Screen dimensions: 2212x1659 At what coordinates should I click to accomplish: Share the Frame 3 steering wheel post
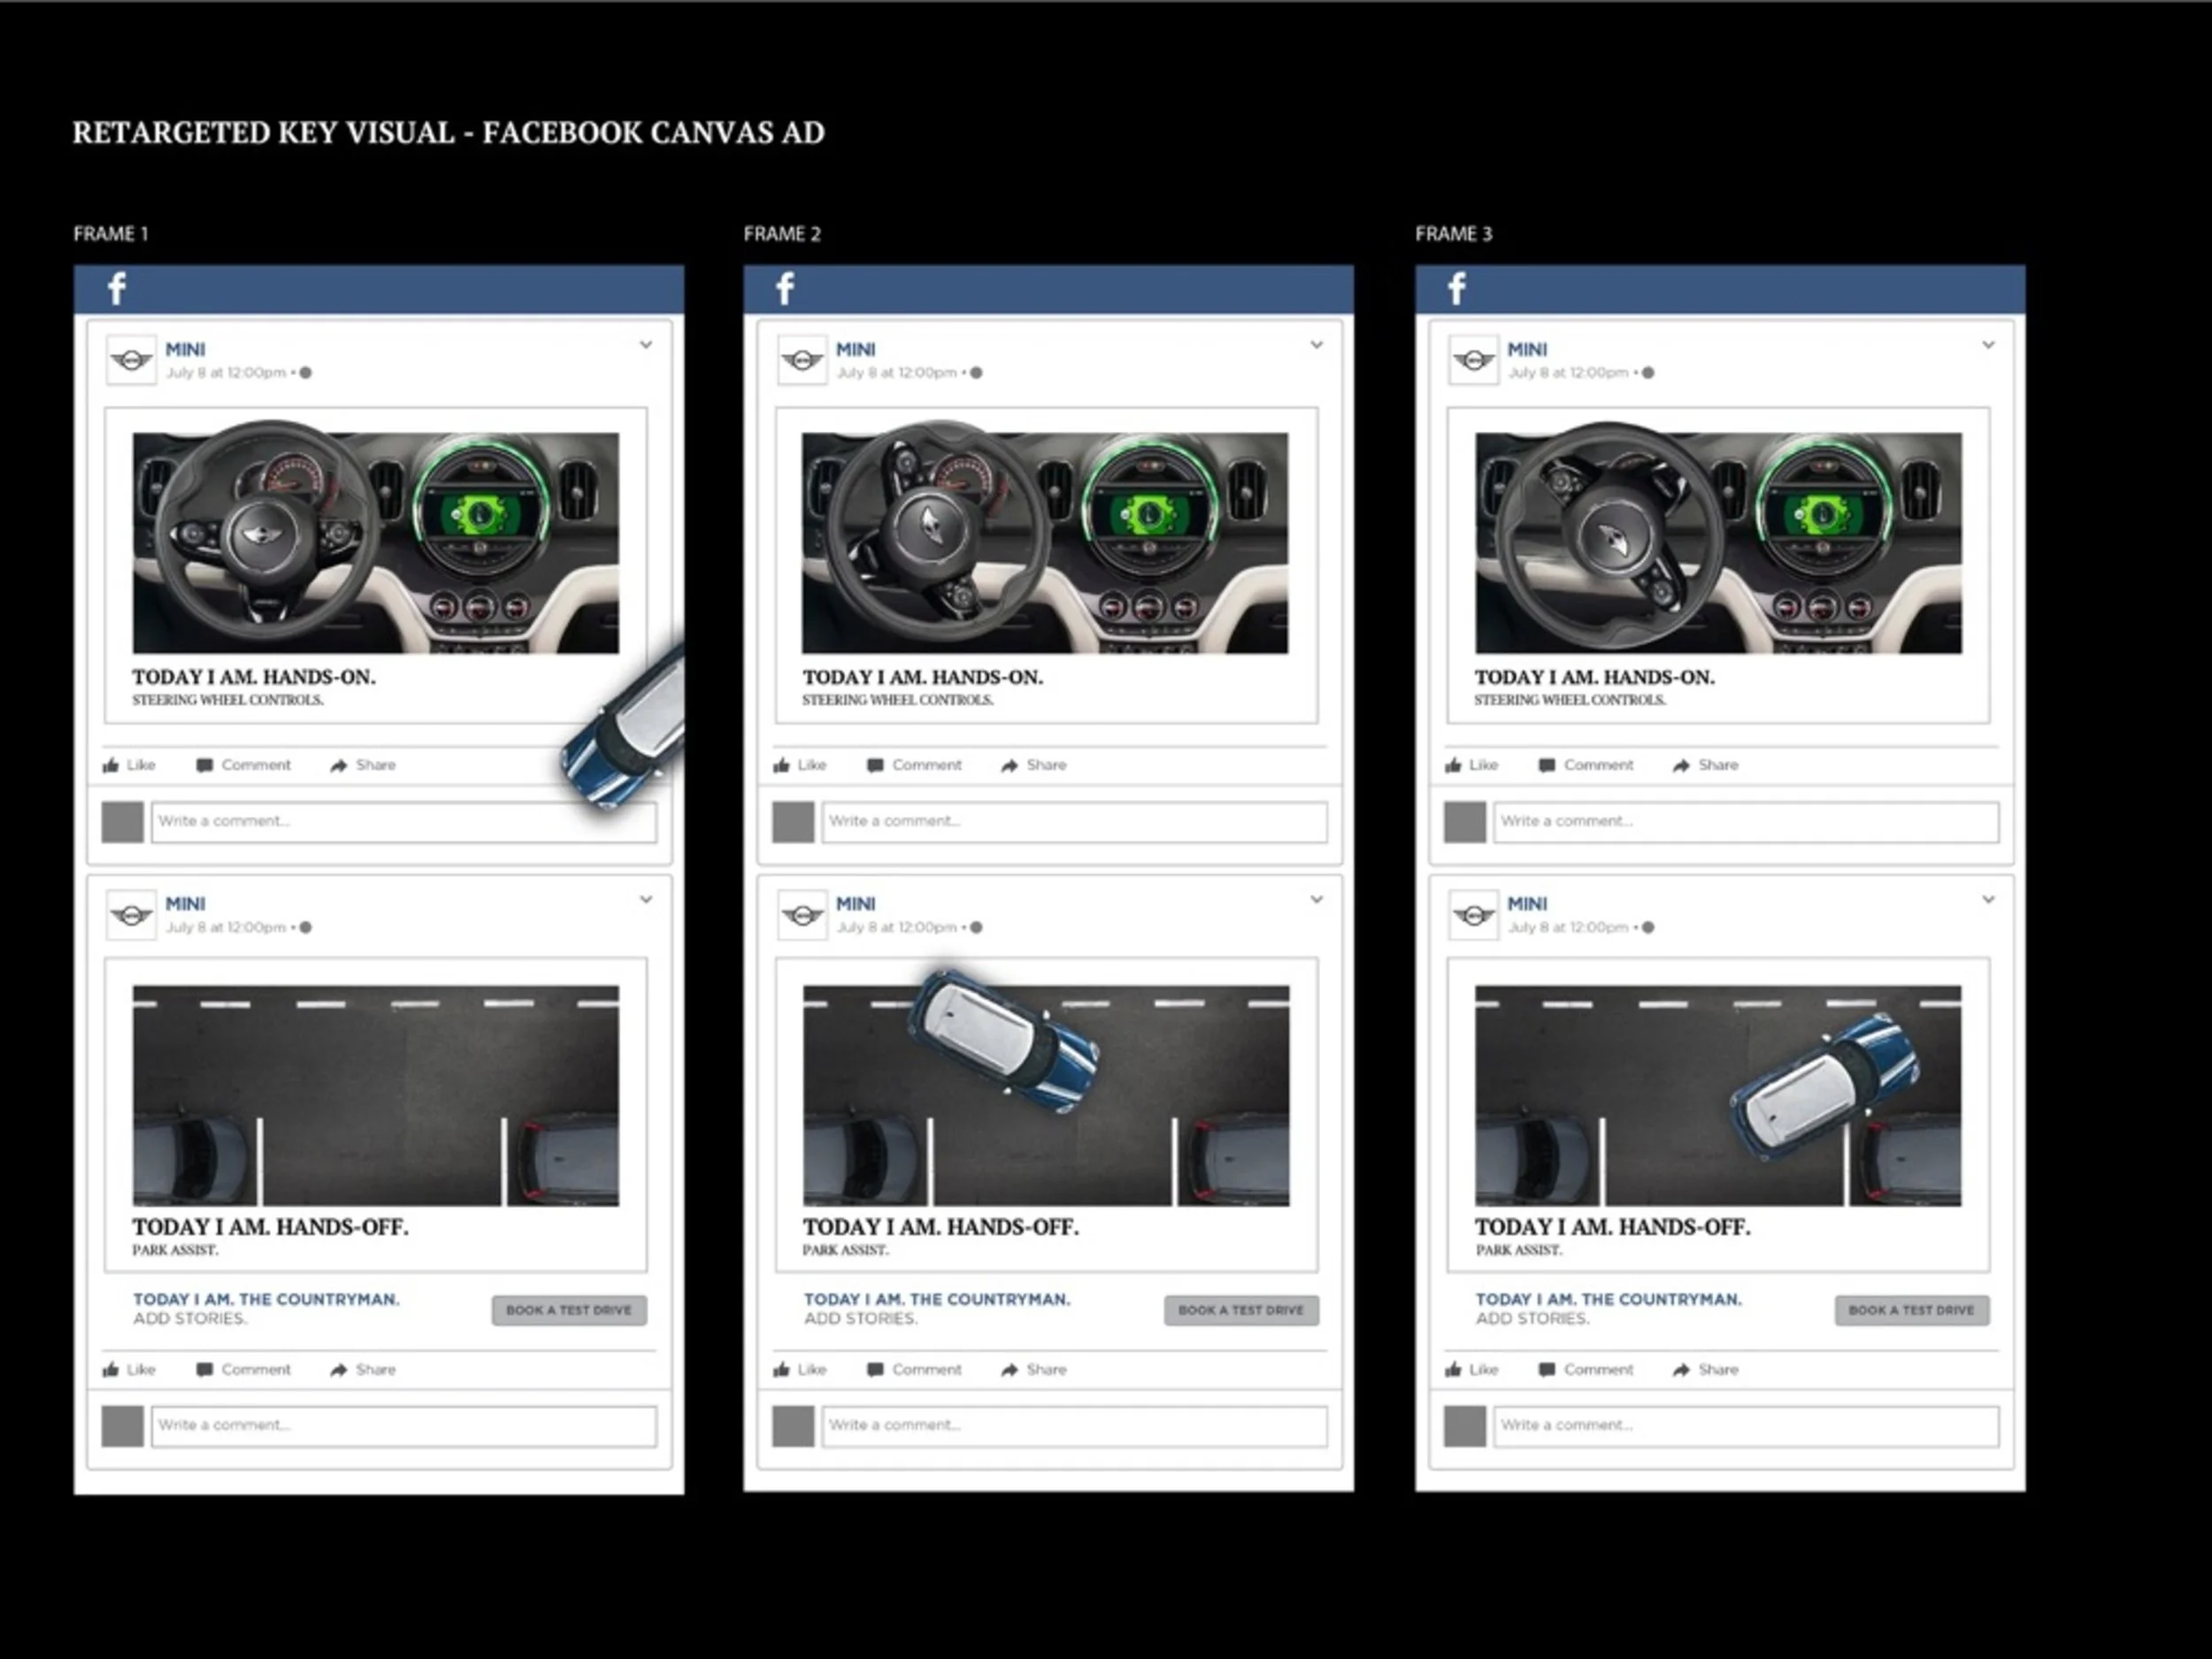(1705, 765)
